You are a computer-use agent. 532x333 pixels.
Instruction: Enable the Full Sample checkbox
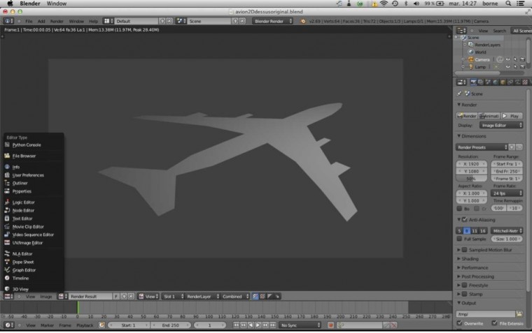click(460, 239)
